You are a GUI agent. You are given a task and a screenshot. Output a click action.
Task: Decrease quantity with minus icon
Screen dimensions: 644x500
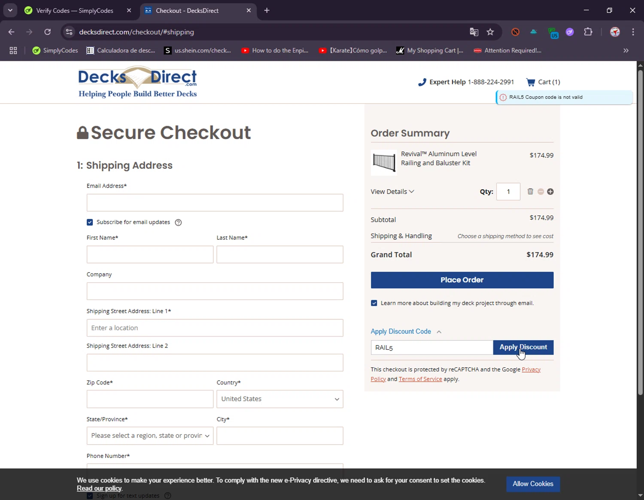pyautogui.click(x=541, y=191)
